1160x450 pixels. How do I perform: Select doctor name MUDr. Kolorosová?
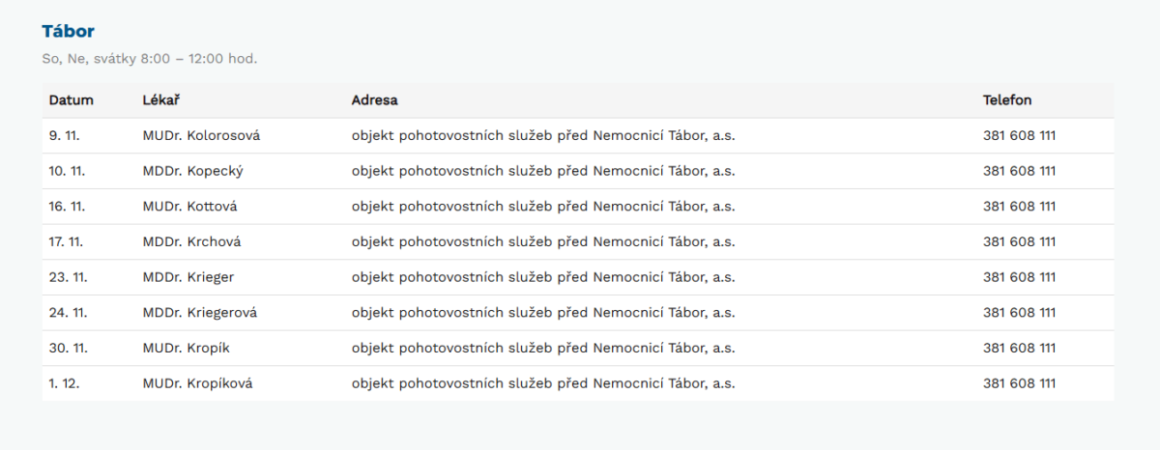201,136
